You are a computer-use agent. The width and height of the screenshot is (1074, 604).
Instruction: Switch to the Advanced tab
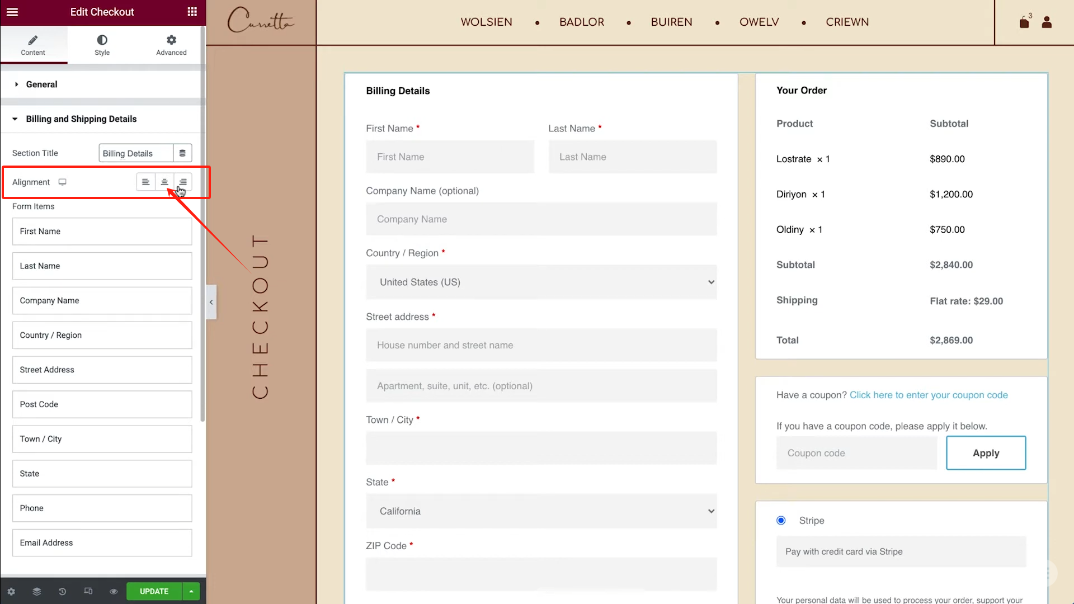click(171, 45)
